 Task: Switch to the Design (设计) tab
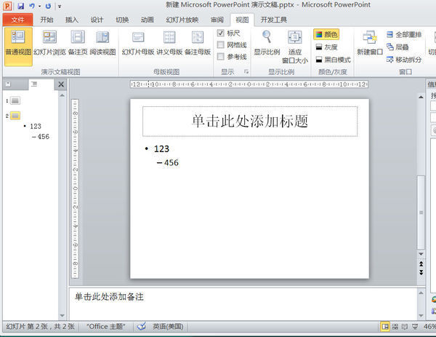[x=97, y=20]
